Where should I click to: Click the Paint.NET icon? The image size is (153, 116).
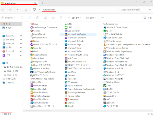click(66, 79)
